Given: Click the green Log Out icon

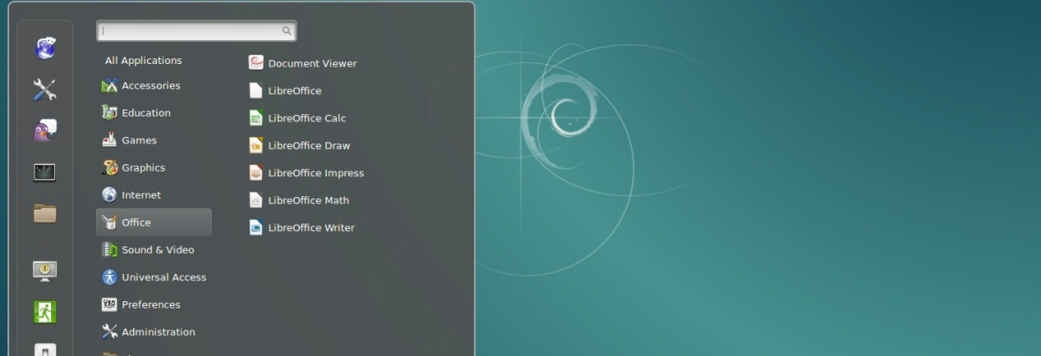Looking at the screenshot, I should pos(45,311).
